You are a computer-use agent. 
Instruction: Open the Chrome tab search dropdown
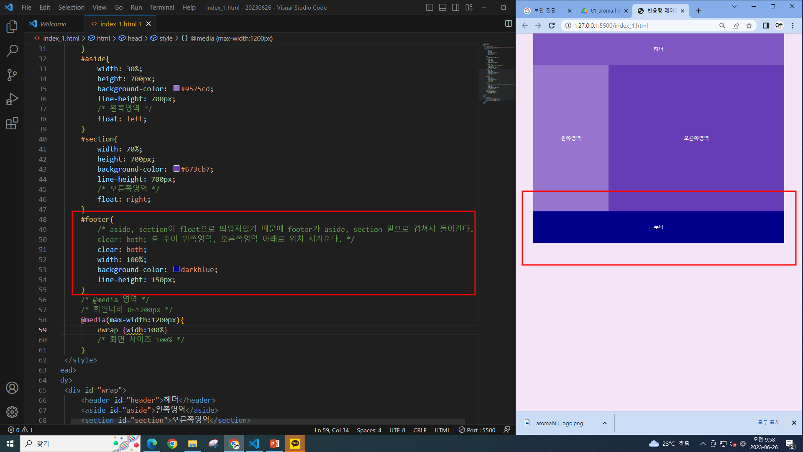[x=734, y=7]
